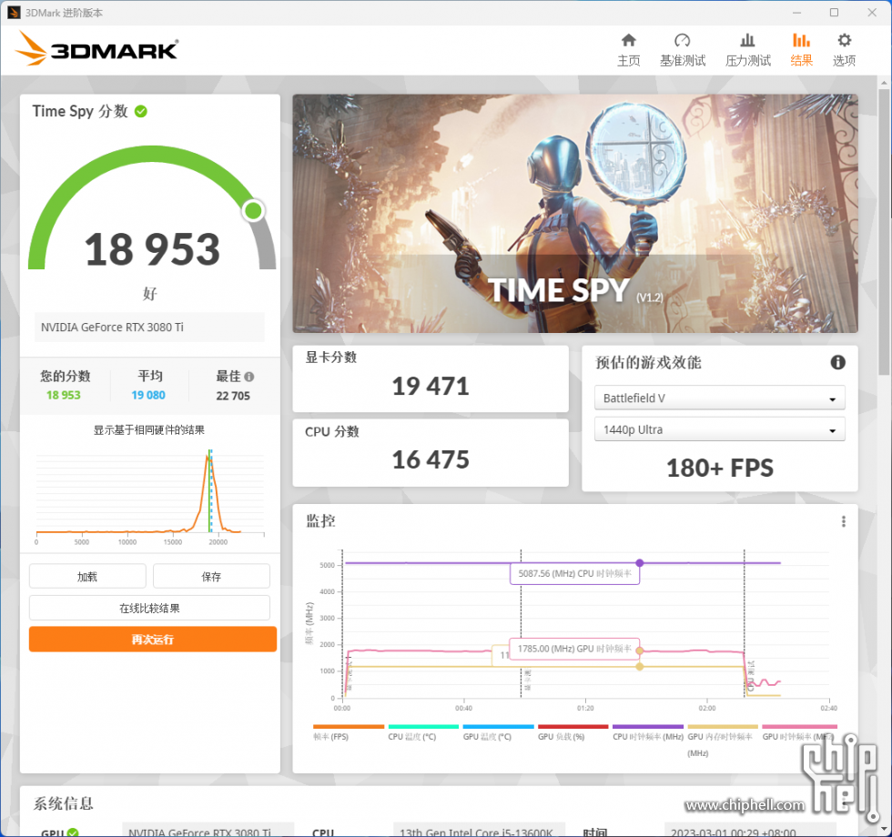Click the 3DMark title bar app icon
Viewport: 892px width, 837px height.
pyautogui.click(x=14, y=13)
